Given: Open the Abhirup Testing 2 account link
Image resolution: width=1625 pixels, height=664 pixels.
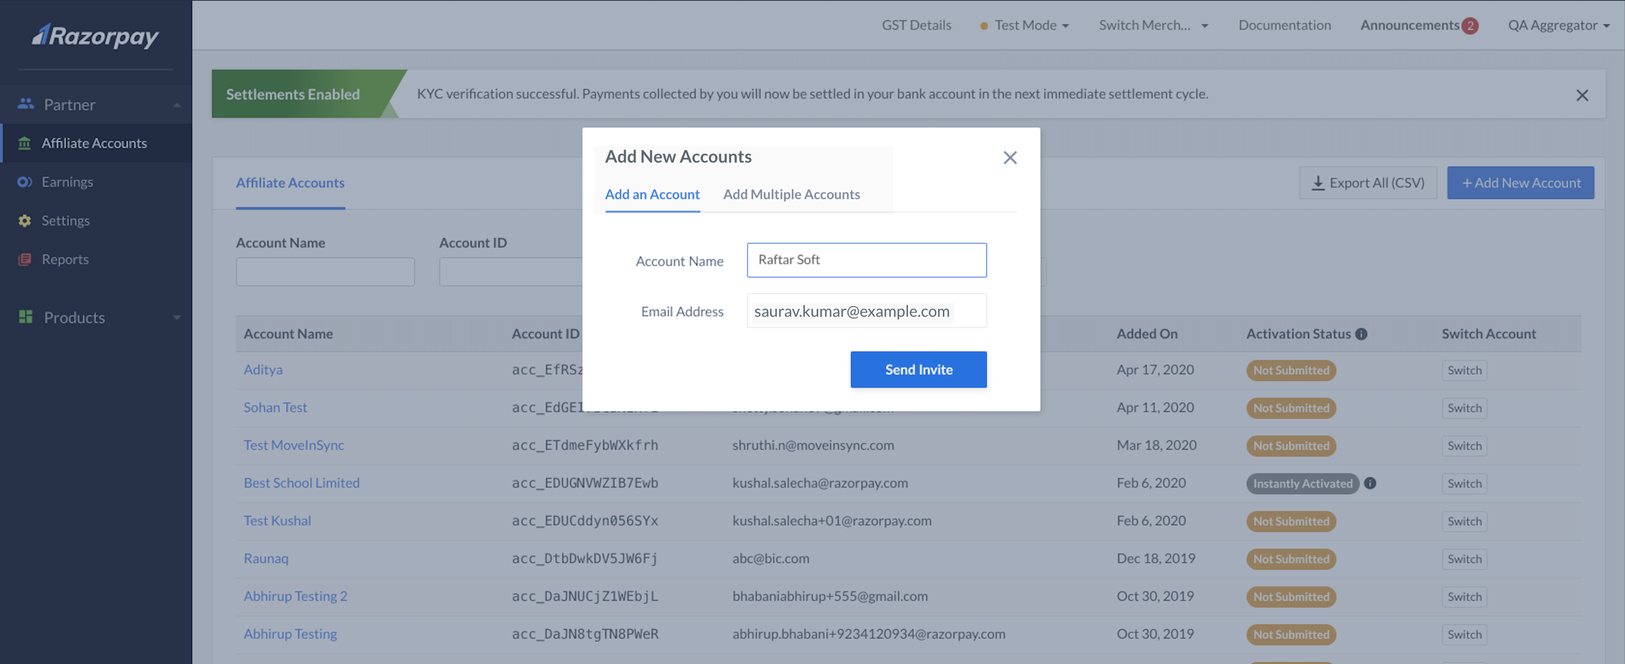Looking at the screenshot, I should tap(295, 597).
